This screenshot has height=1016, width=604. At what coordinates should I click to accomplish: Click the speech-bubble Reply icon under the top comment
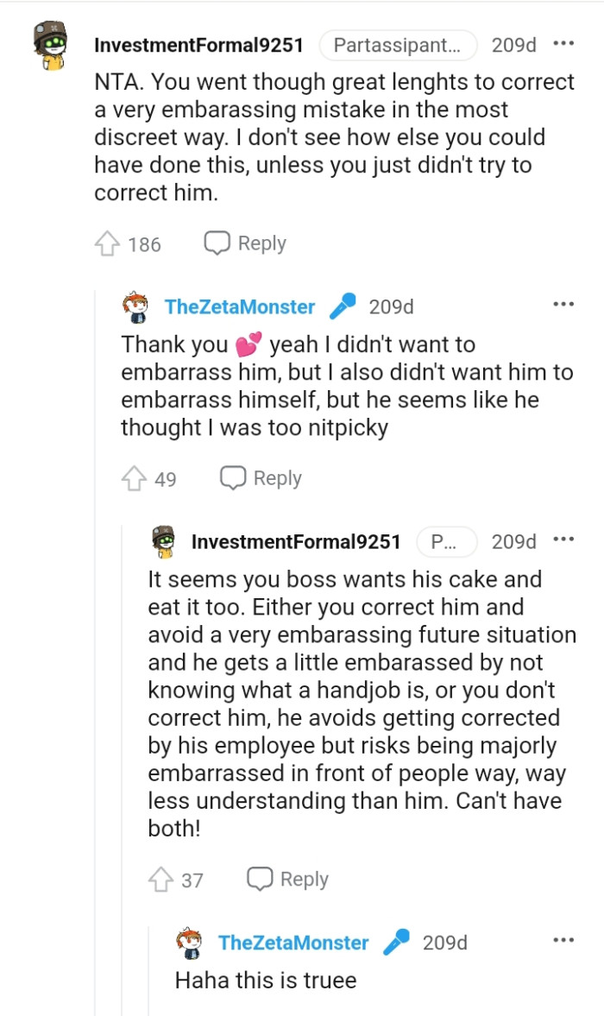(x=217, y=243)
